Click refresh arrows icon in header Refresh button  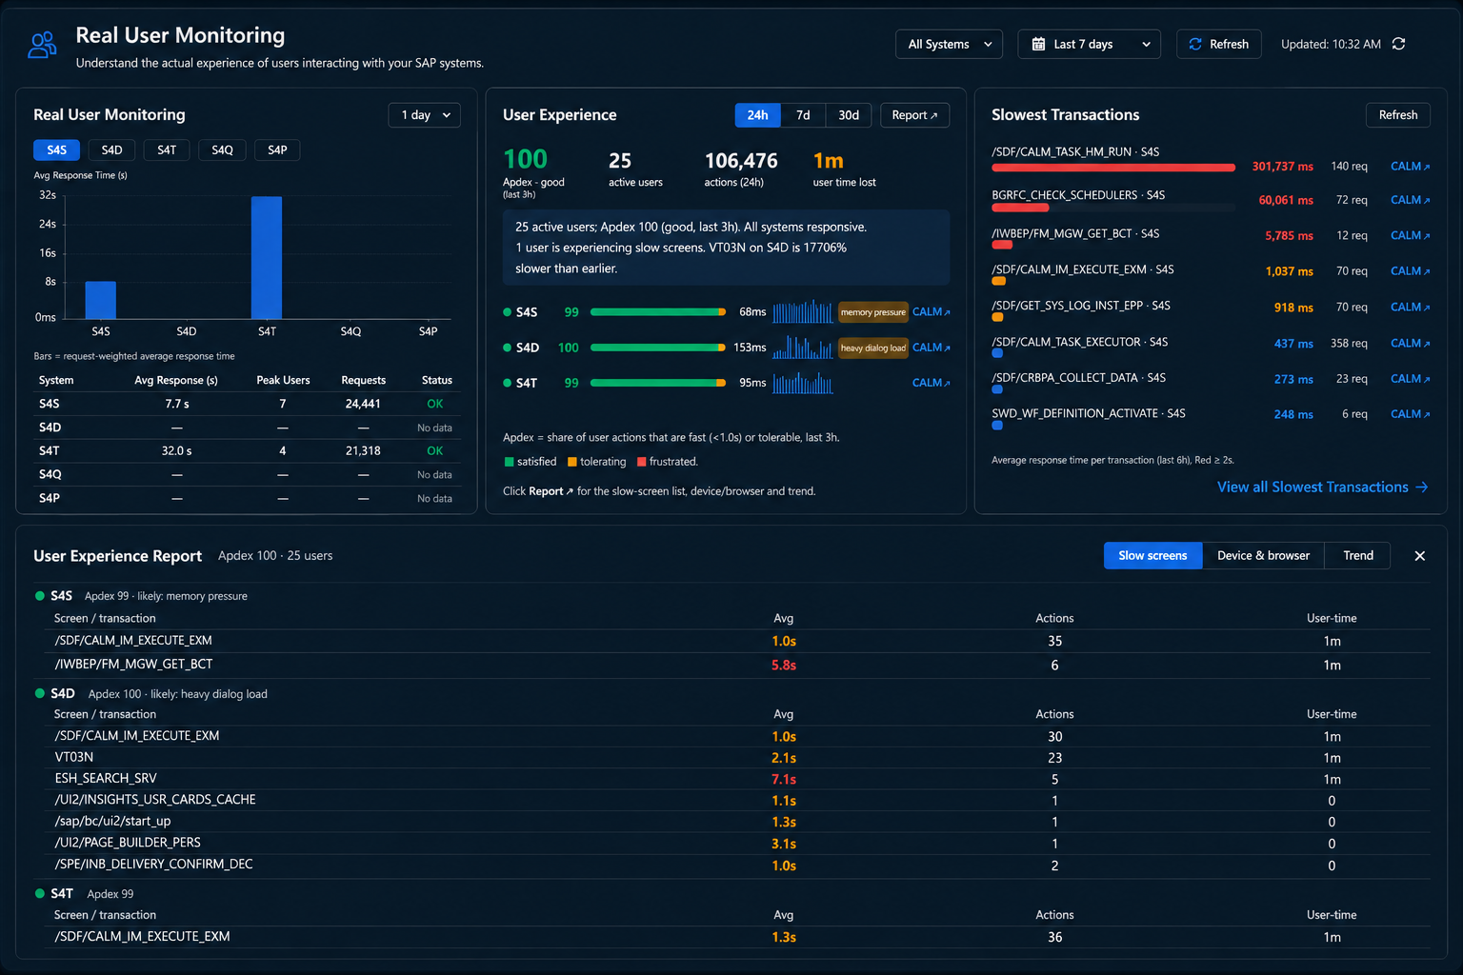1195,44
